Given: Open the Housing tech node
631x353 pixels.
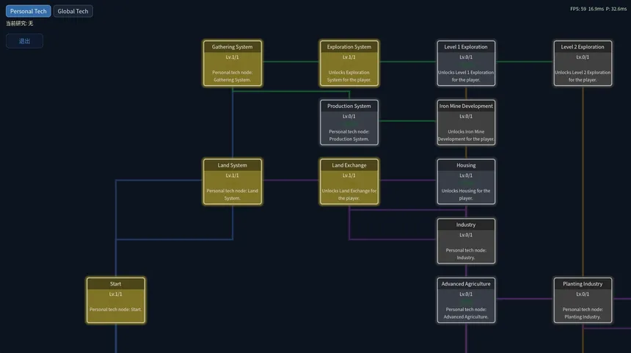Looking at the screenshot, I should click(x=466, y=181).
